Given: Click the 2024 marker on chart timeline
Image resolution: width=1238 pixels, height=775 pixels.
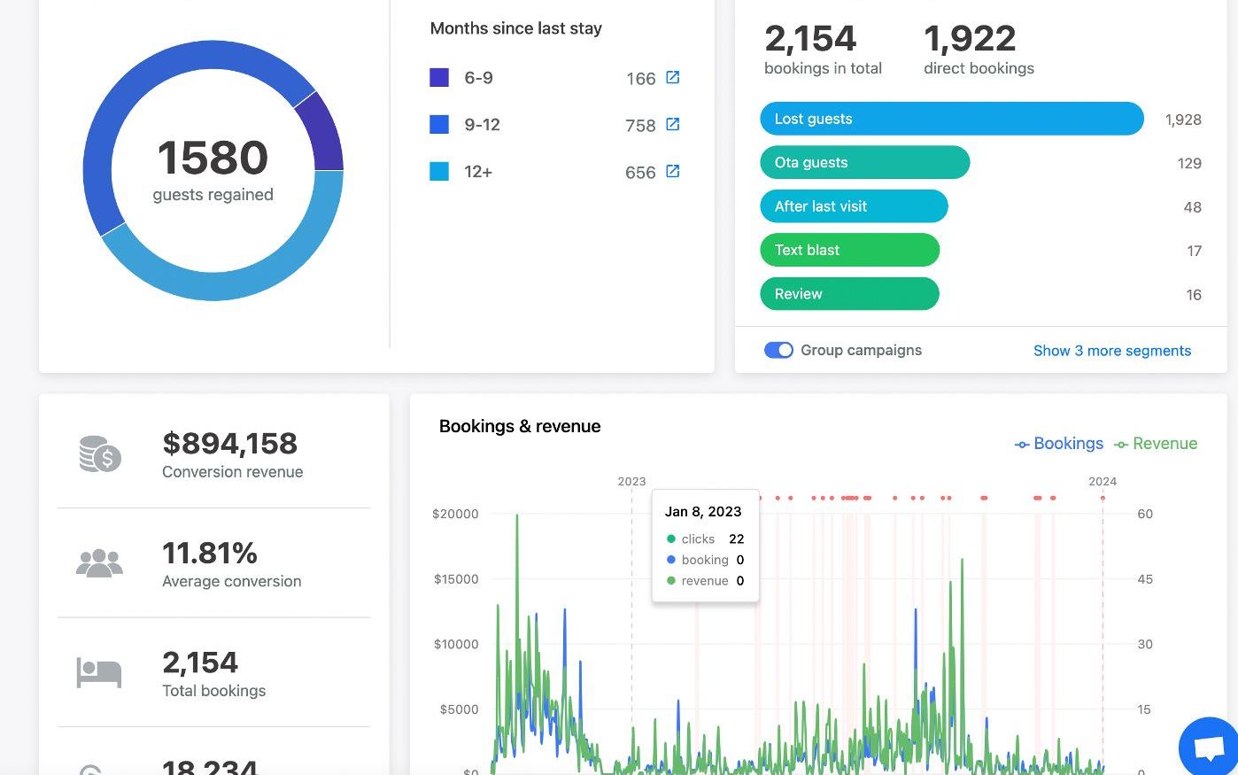Looking at the screenshot, I should pyautogui.click(x=1103, y=482).
